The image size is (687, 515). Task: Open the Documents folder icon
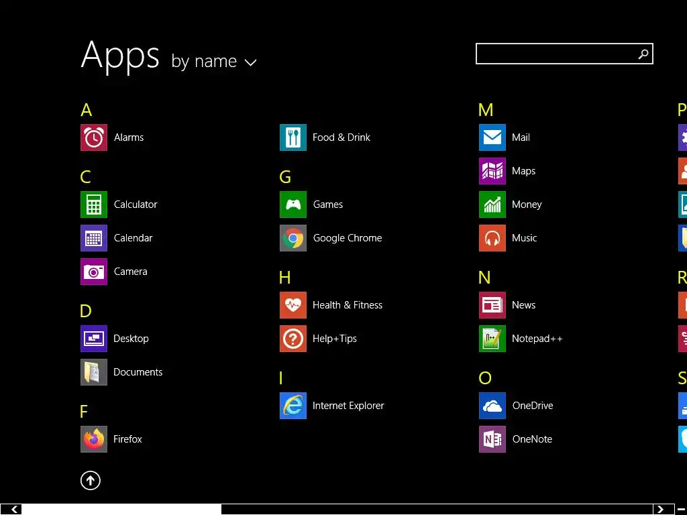pos(94,372)
